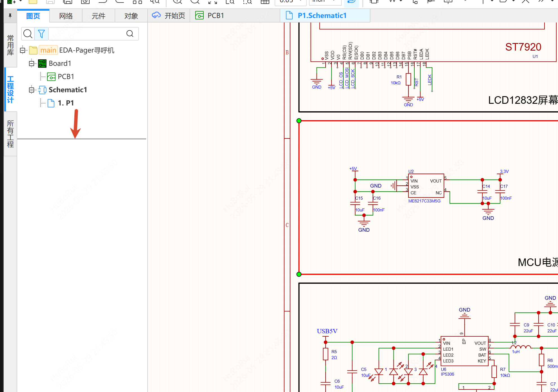Click the search button at the input's right edge
558x392 pixels.
[x=130, y=34]
